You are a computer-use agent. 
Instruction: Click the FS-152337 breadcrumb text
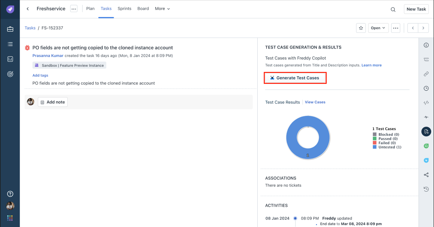tap(52, 28)
